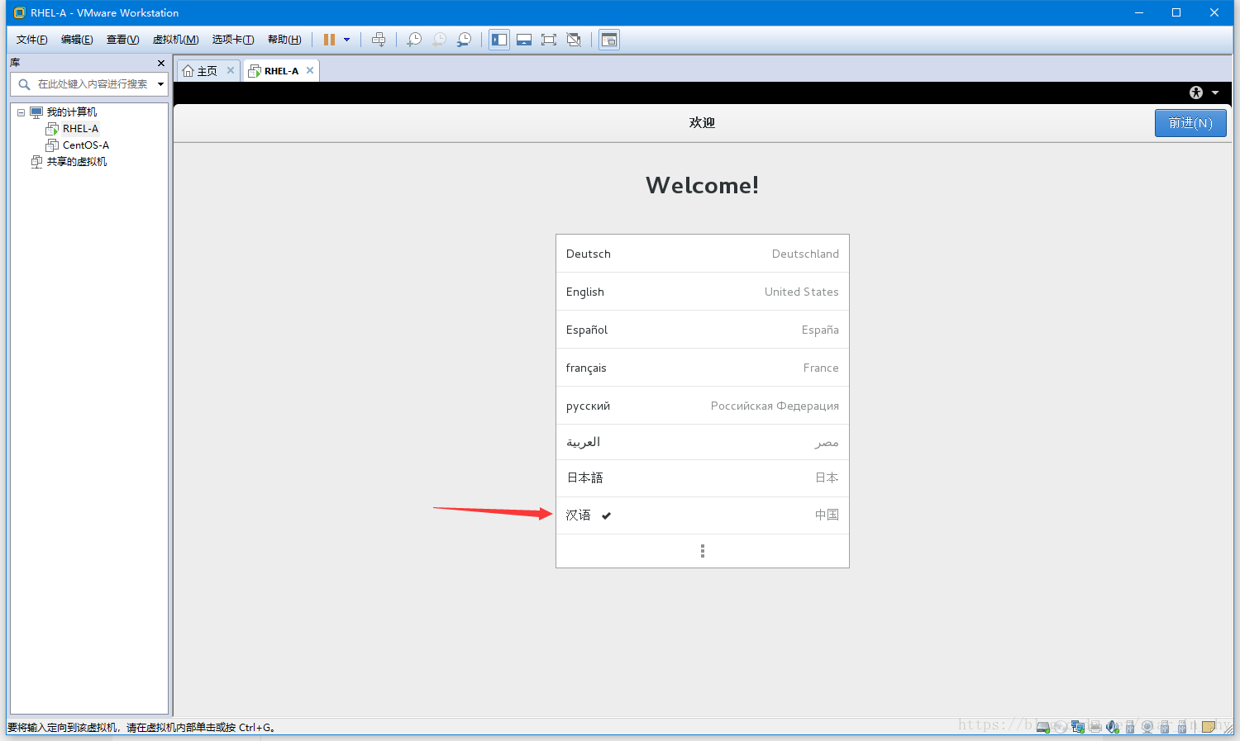
Task: Minimize the VMware Workstation window
Action: point(1139,12)
